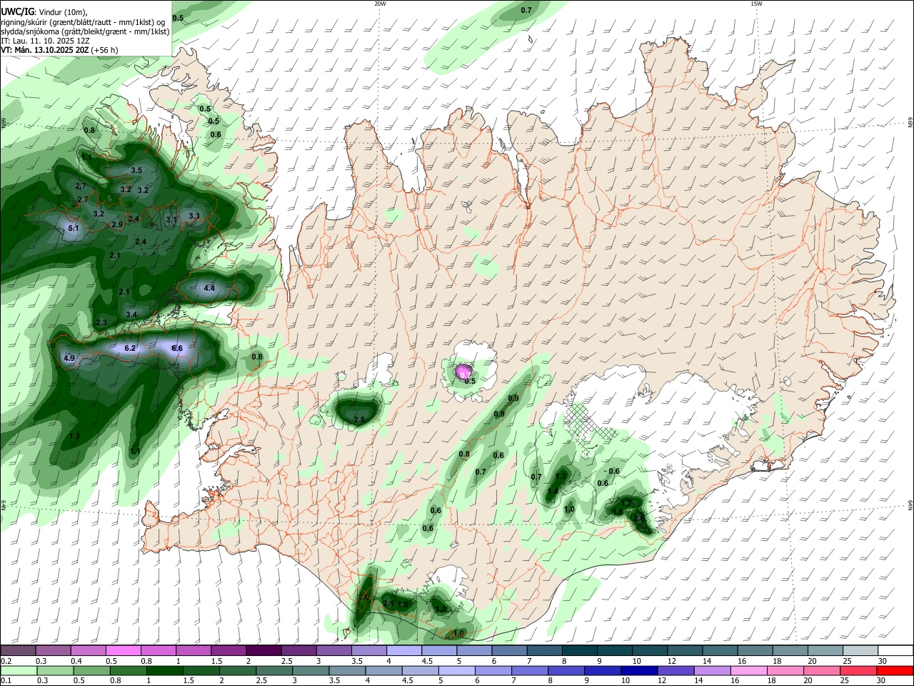The width and height of the screenshot is (914, 686).
Task: Click the light lavender snow swatch between 4 and 4.5
Action: point(403,650)
